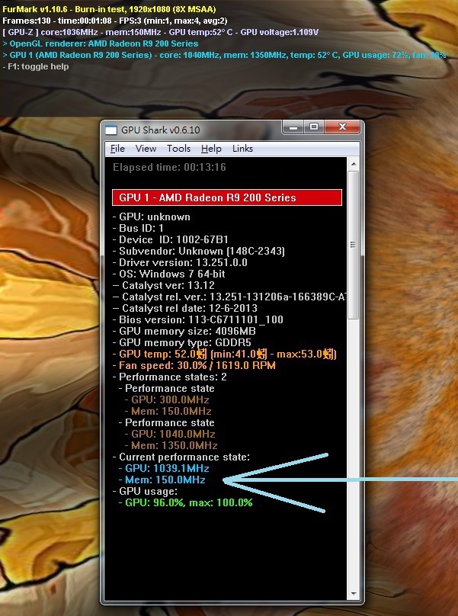Maximize the GPU Shark window
Image resolution: width=458 pixels, height=616 pixels.
[x=314, y=127]
